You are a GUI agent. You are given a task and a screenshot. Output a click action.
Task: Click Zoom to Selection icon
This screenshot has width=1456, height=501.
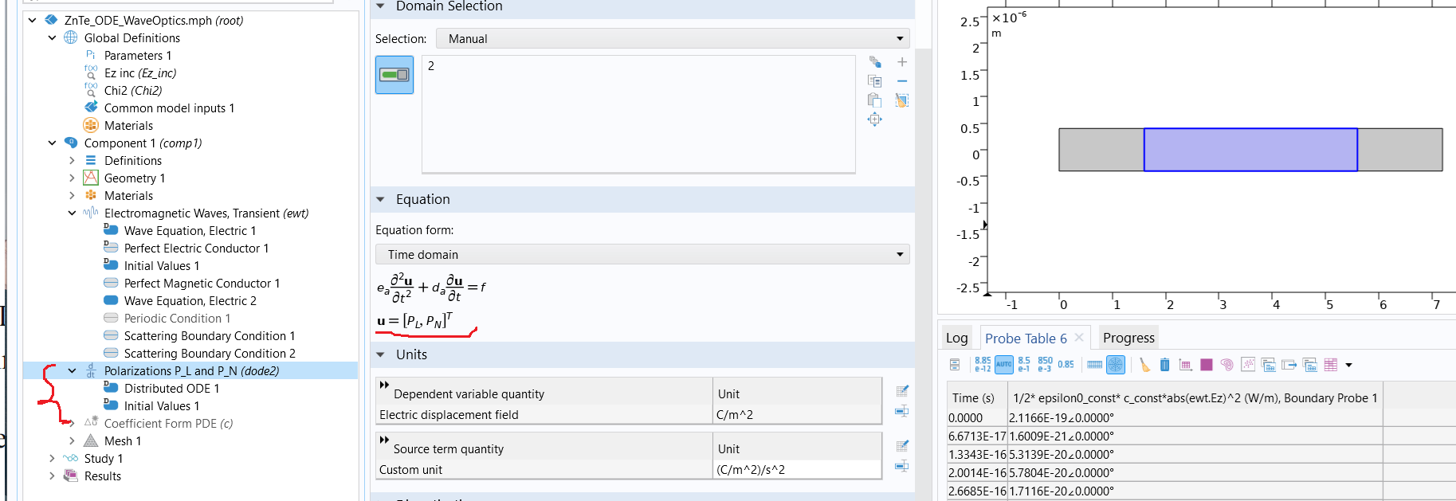(875, 119)
